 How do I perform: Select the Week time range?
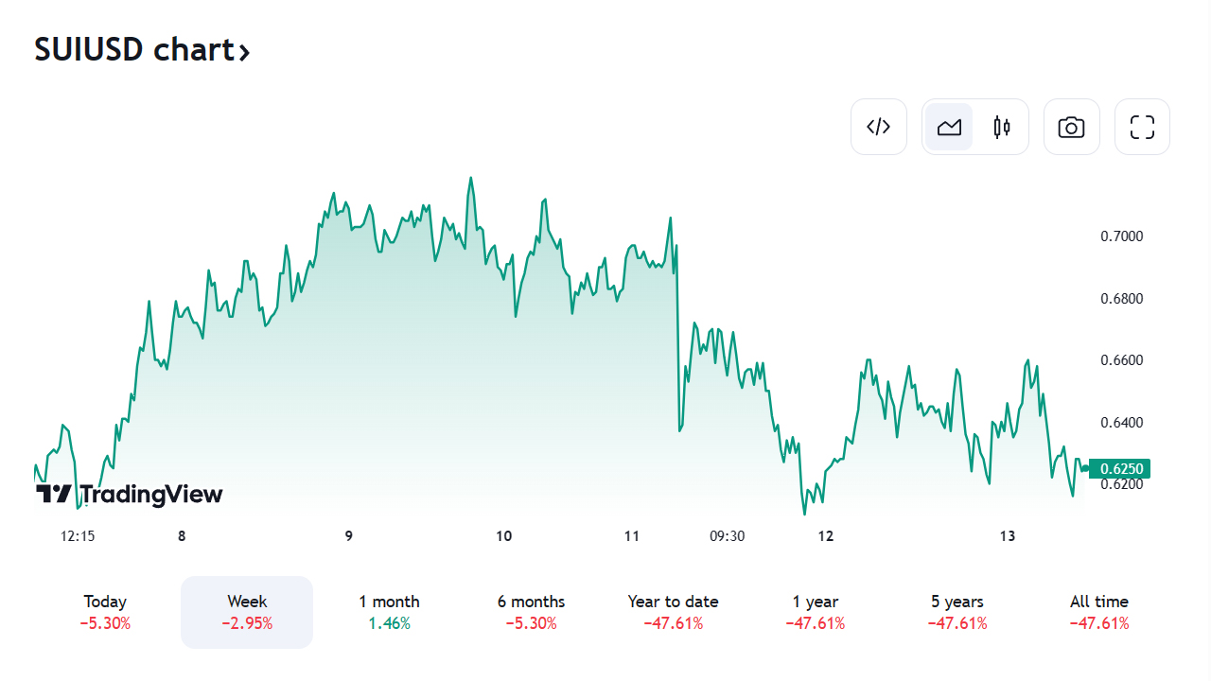[x=247, y=612]
